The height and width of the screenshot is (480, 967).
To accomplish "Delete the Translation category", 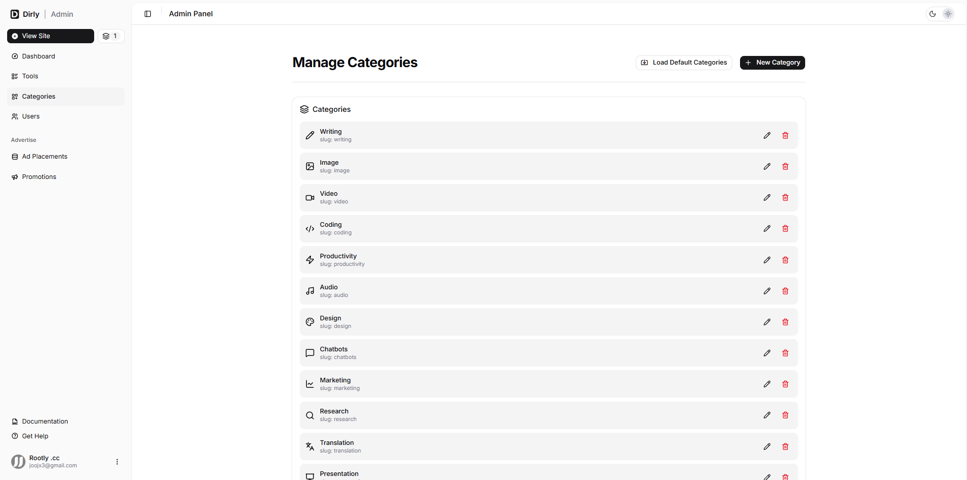I will 785,446.
